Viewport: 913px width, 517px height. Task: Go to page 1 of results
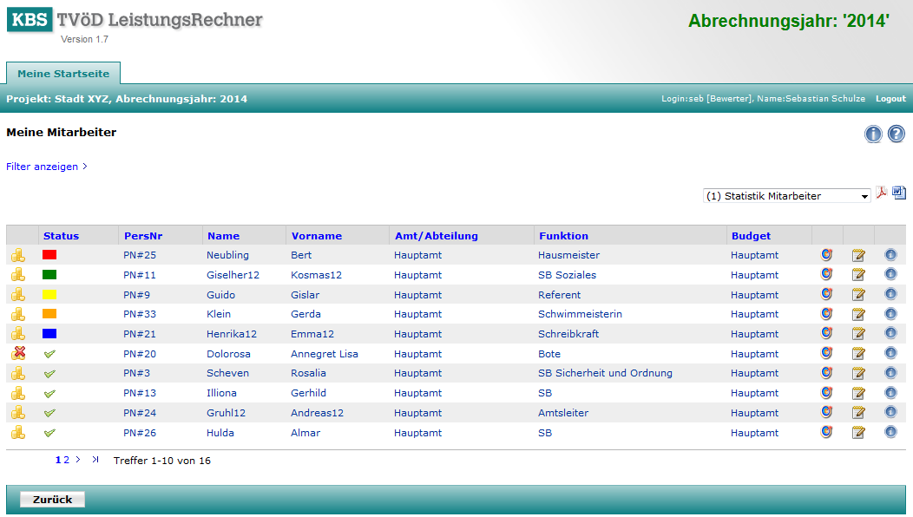tap(58, 460)
